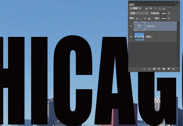Select the CHICAGO layer name
183x126 pixels.
[151, 26]
